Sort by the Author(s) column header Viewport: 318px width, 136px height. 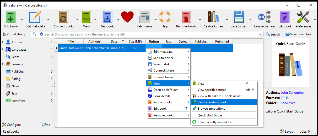click(95, 41)
